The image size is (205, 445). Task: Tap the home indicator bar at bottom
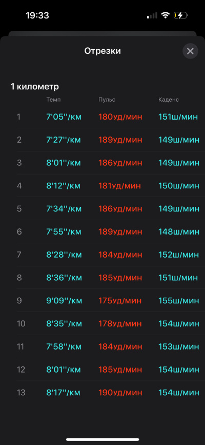click(102, 439)
